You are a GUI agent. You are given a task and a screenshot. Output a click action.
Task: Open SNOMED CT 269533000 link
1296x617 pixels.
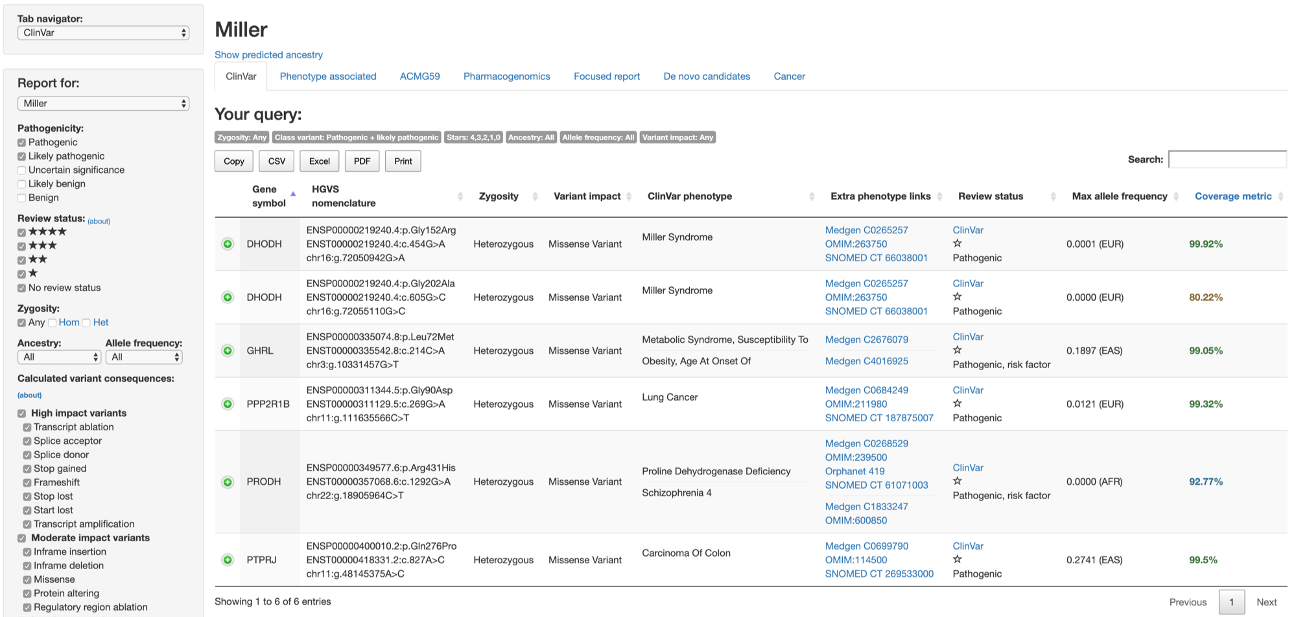[879, 574]
